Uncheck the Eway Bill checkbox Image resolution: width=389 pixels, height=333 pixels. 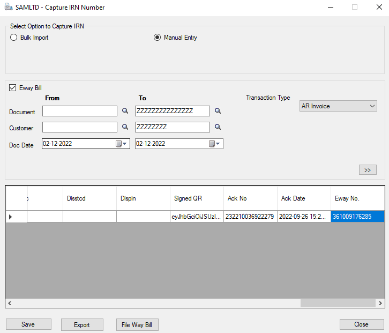pyautogui.click(x=13, y=87)
